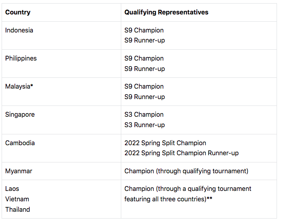Select the Philippines country cell
Viewport: 281px width, 221px height.
(x=61, y=64)
